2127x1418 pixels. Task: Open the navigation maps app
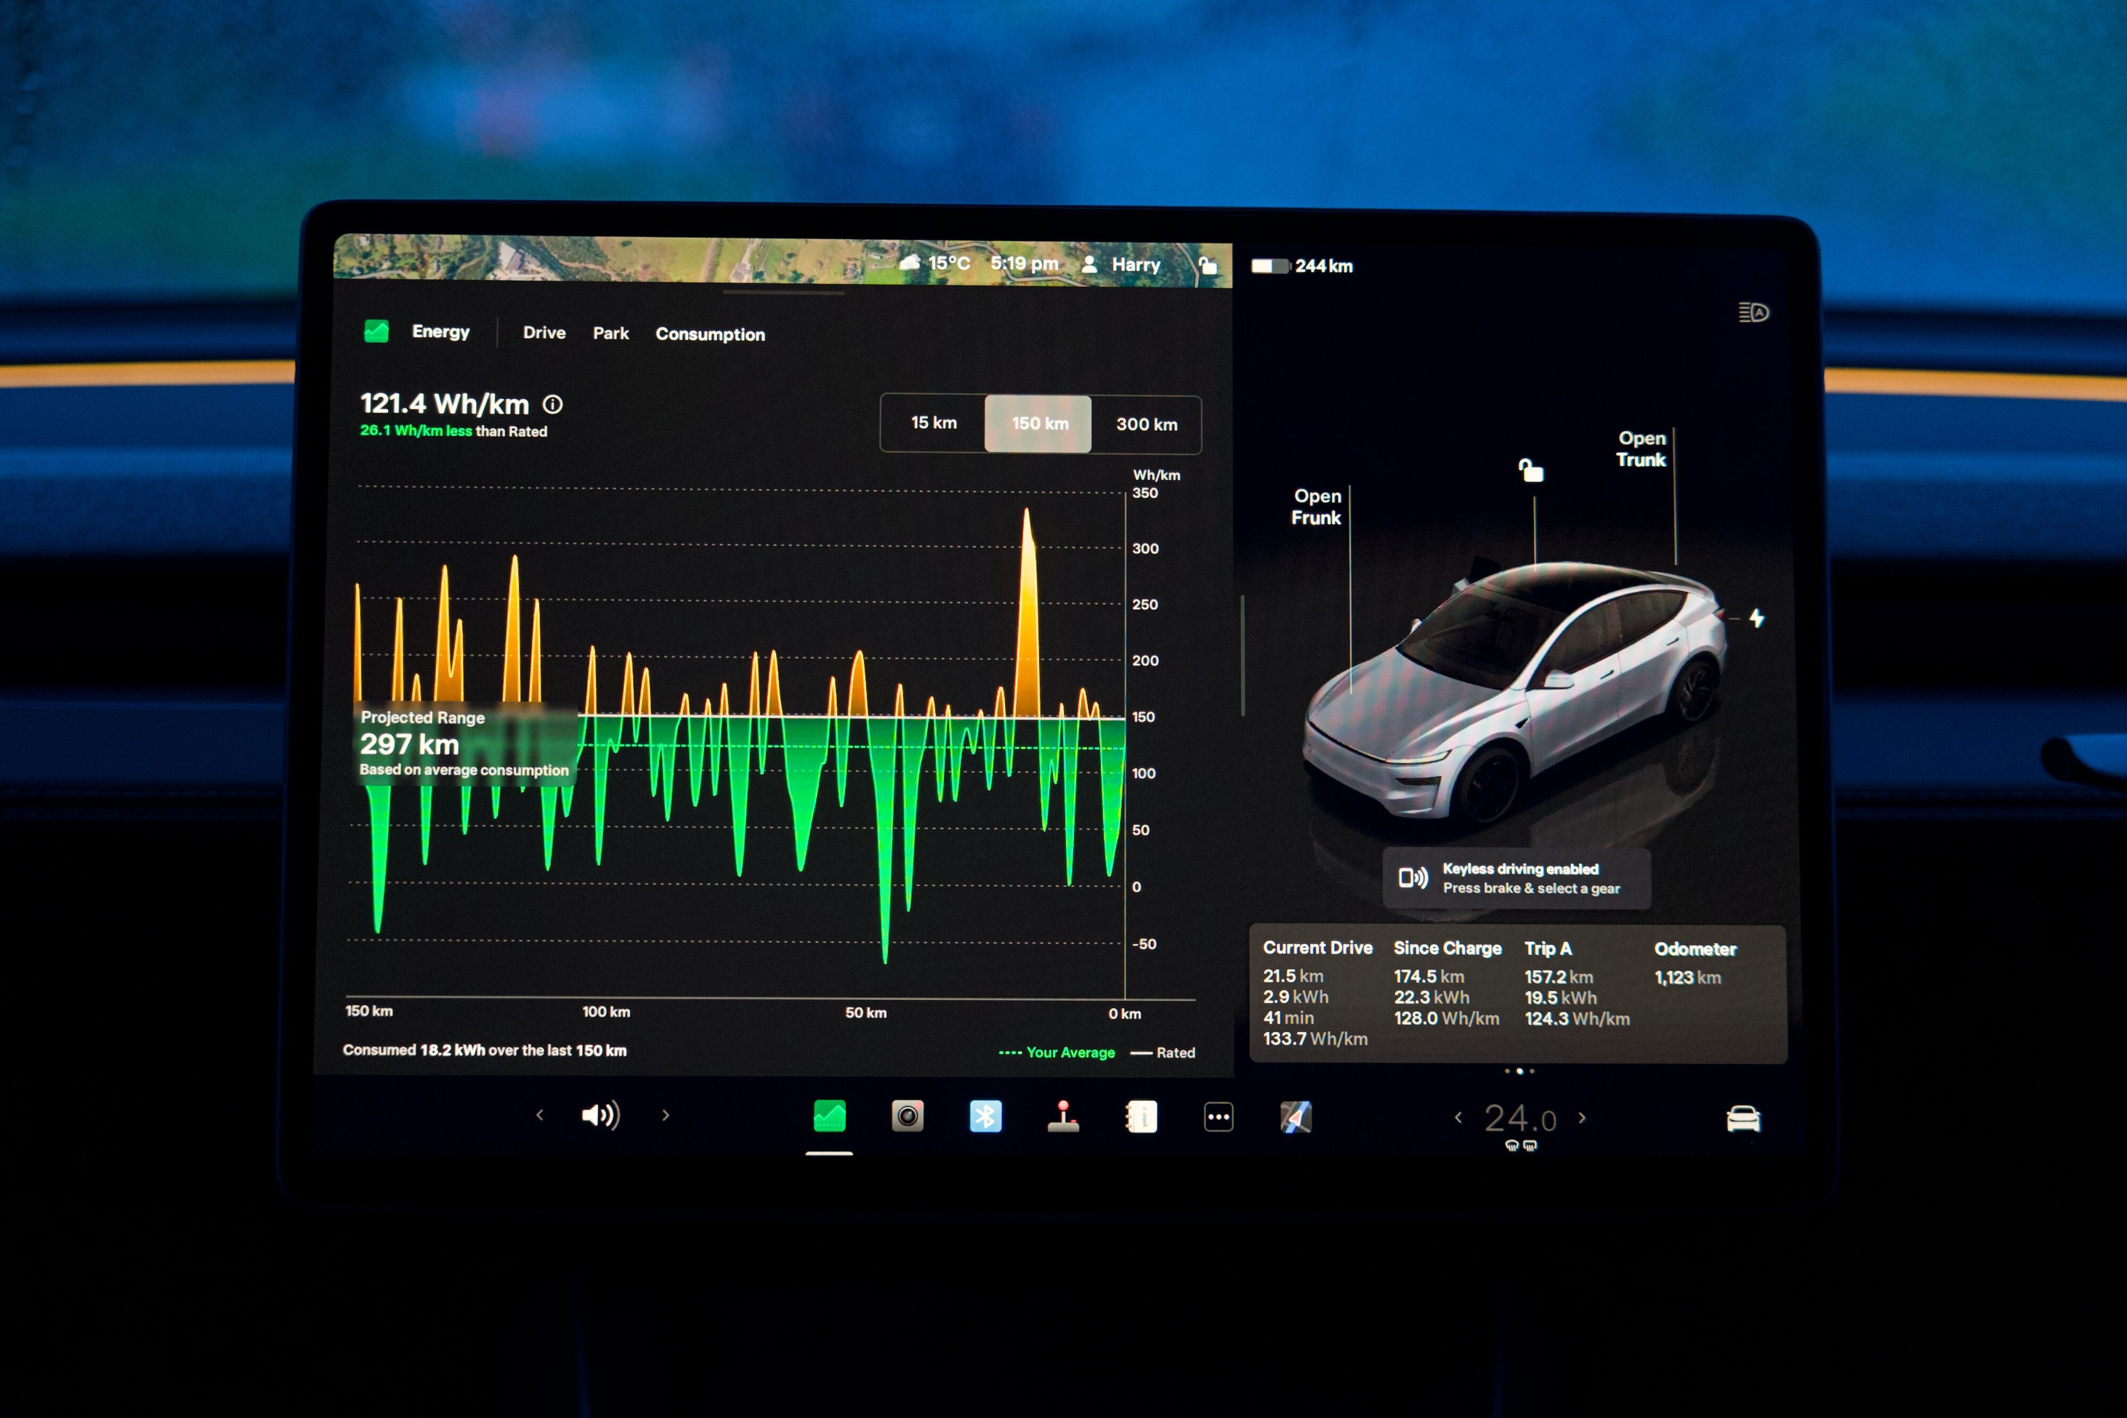click(1296, 1117)
